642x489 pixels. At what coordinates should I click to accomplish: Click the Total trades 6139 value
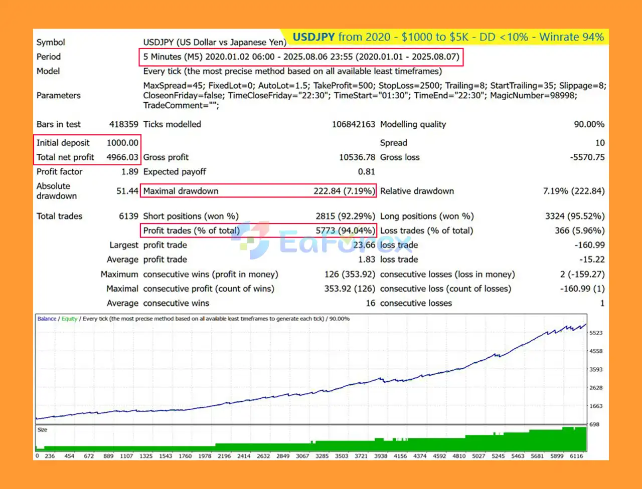point(128,216)
